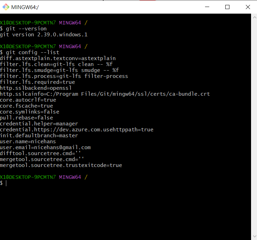The width and height of the screenshot is (257, 240).
Task: Click the difftool.sourcetree.cmd line
Action: (40, 153)
